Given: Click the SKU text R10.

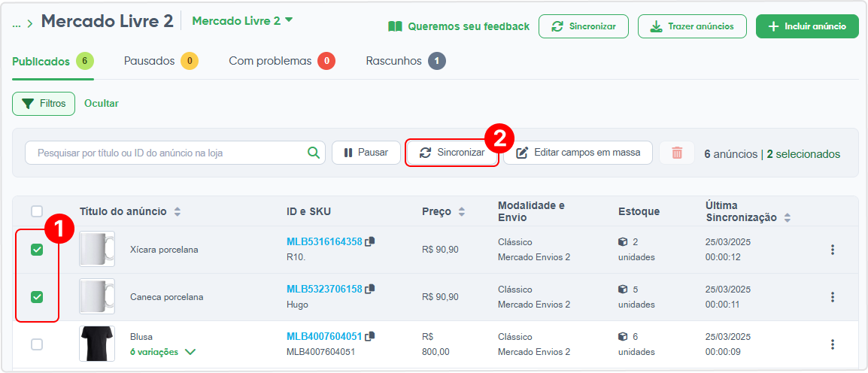Looking at the screenshot, I should tap(296, 257).
